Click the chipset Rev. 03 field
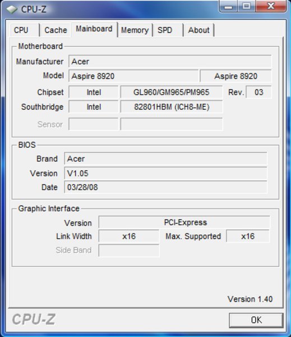Image resolution: width=291 pixels, height=337 pixels. point(258,93)
